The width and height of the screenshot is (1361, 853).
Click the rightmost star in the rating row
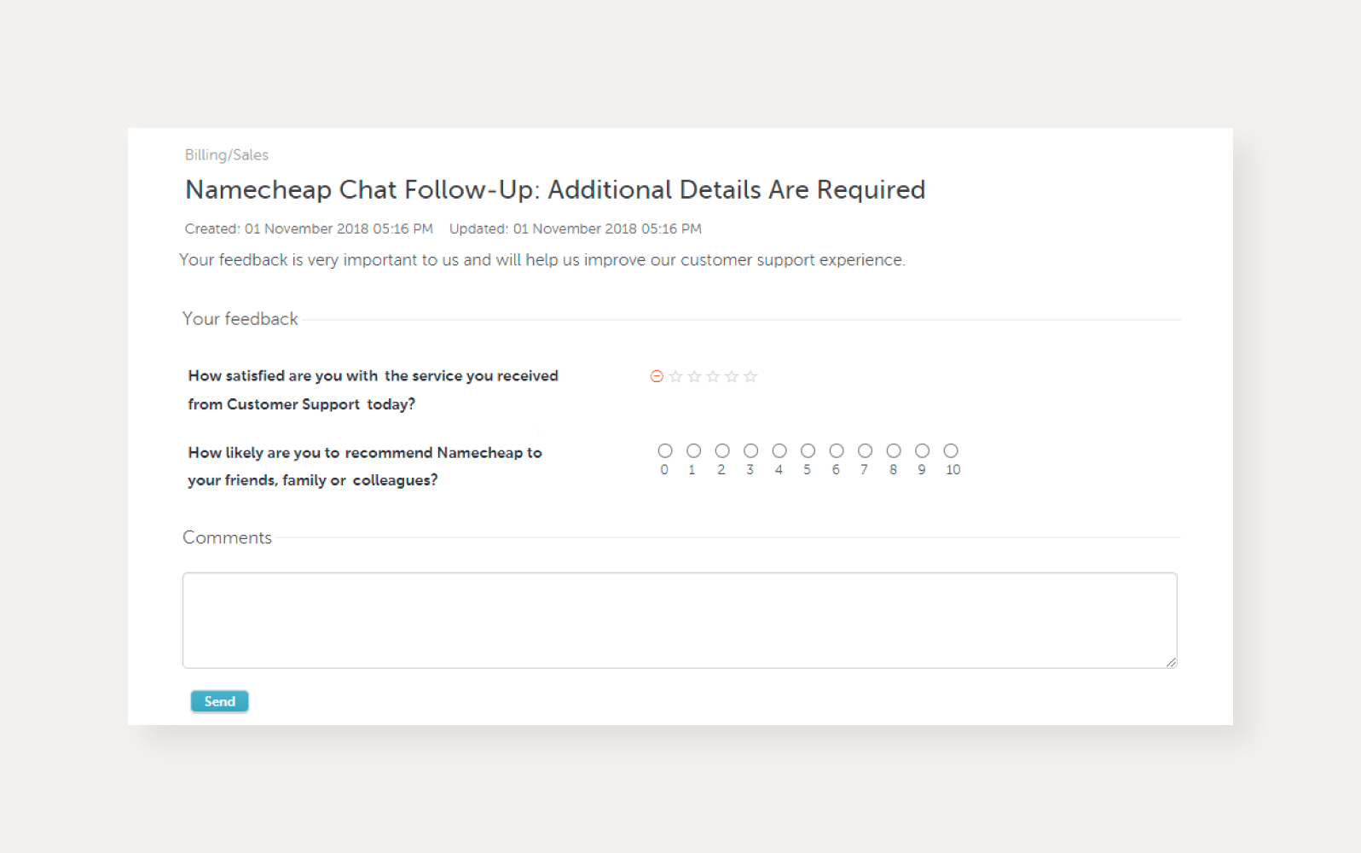pyautogui.click(x=750, y=375)
